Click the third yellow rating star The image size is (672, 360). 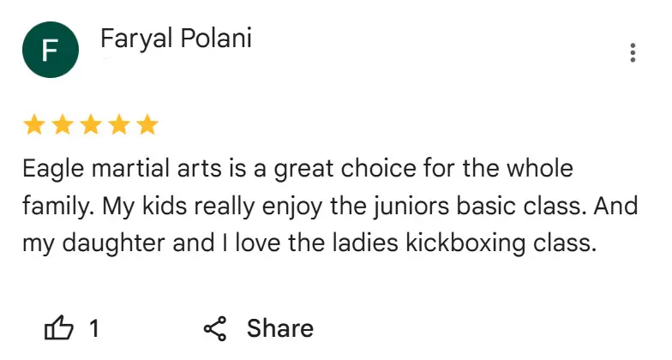pyautogui.click(x=91, y=125)
